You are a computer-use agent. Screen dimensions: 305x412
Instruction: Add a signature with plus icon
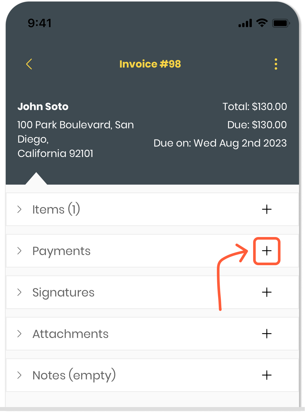tap(267, 292)
